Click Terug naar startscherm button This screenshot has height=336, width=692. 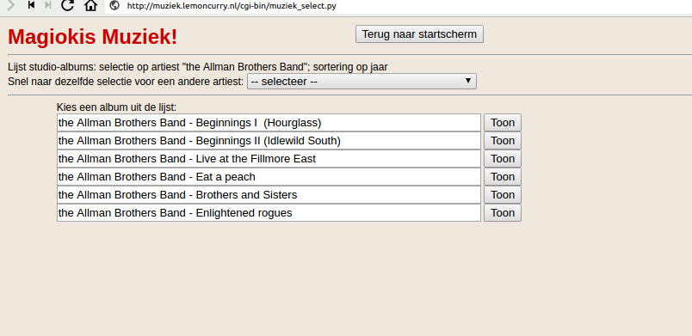pos(419,34)
